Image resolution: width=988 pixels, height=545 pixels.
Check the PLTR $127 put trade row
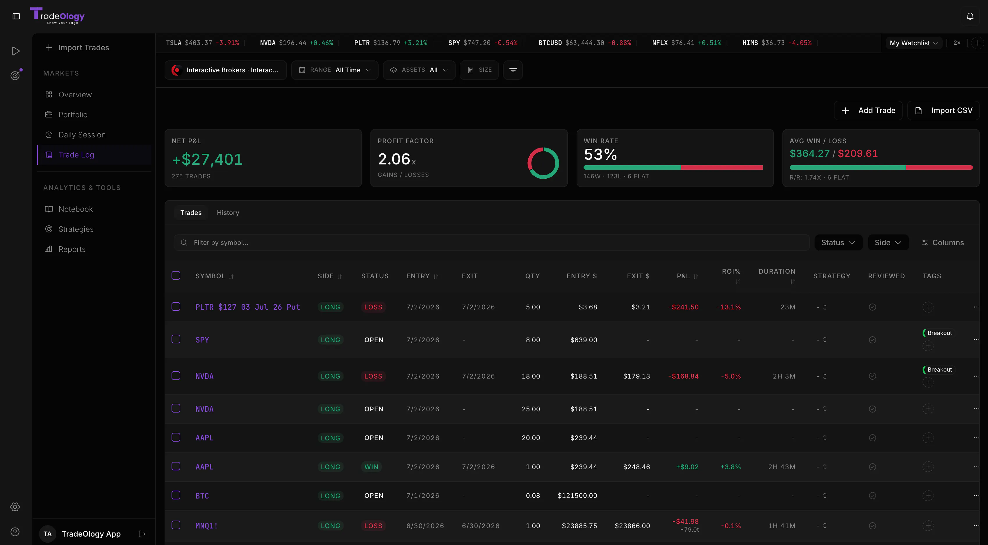pyautogui.click(x=176, y=306)
